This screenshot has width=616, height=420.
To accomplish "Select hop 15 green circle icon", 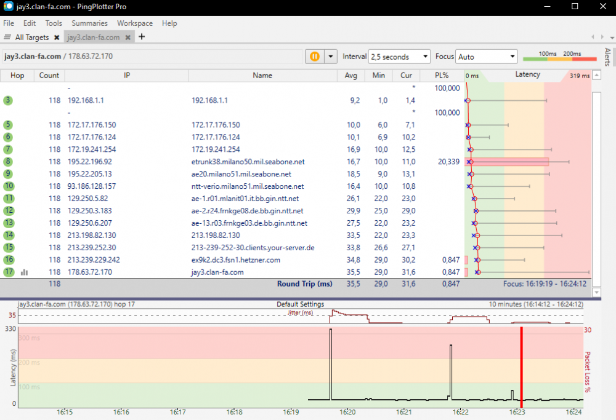I will click(9, 247).
